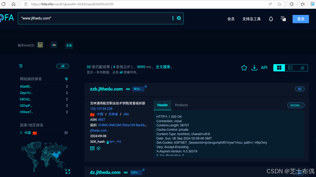Open link icon beside dz.jlthedu.com
316x177 pixels.
(x=126, y=172)
